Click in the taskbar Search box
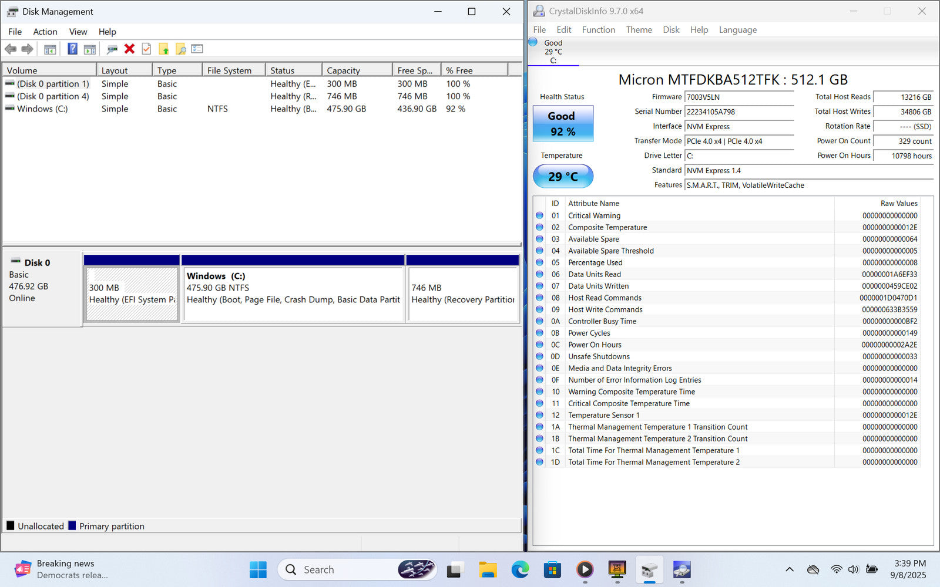 (357, 569)
